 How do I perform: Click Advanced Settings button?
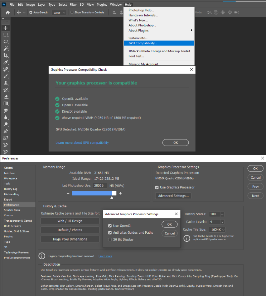click(x=173, y=196)
